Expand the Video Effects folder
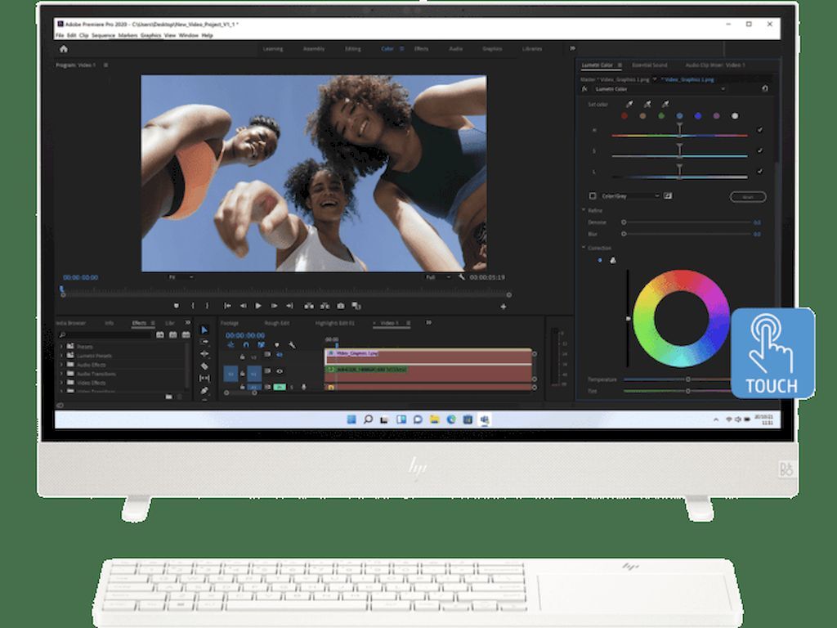This screenshot has height=628, width=837. click(x=61, y=383)
